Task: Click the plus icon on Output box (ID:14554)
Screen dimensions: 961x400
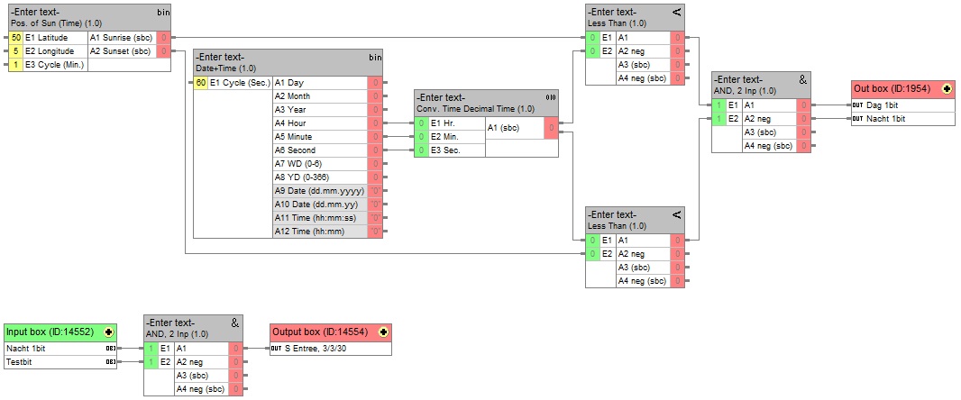Action: coord(383,332)
